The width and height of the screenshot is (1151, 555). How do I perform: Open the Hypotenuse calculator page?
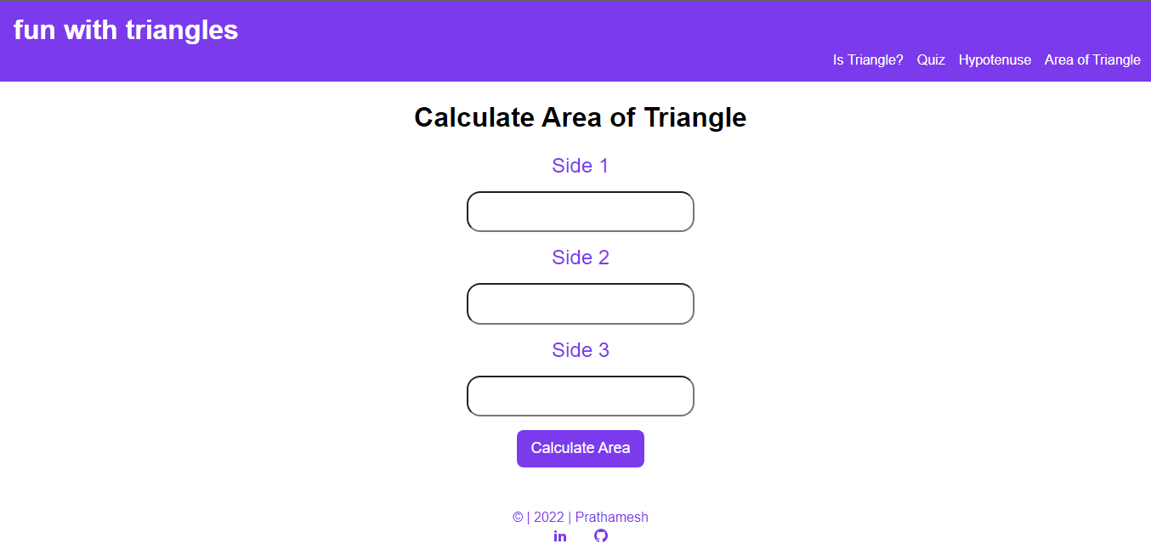(x=995, y=59)
